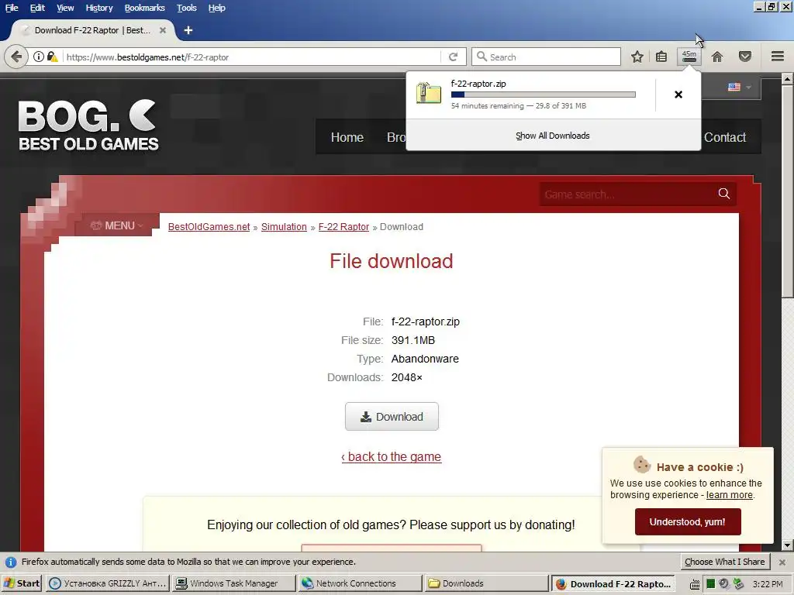Follow the back to the game link
This screenshot has width=794, height=595.
point(391,457)
